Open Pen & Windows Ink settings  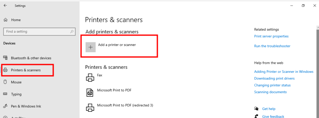26,106
